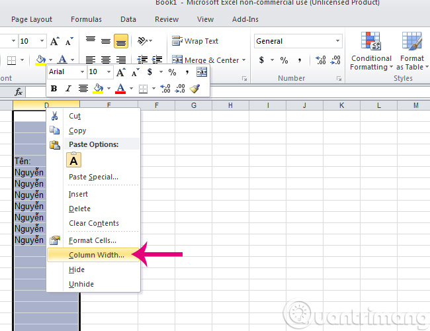Viewport: 430px width, 331px height.
Task: Open the Number group dialog launcher
Action: [x=339, y=79]
